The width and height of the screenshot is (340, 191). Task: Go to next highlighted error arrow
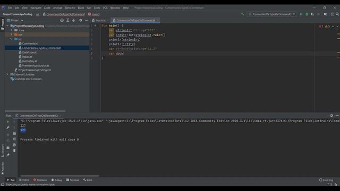337,26
